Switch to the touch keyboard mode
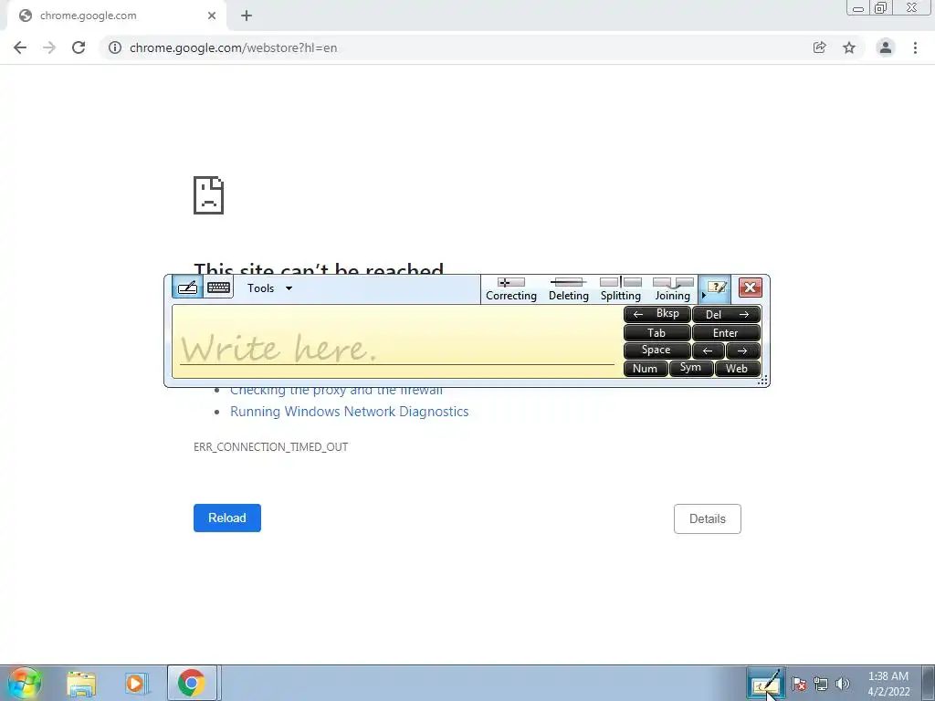Viewport: 935px width, 701px height. [219, 288]
